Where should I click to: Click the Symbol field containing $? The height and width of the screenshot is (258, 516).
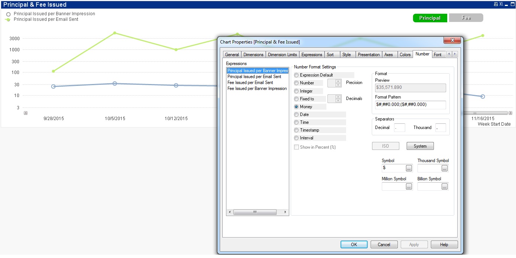click(394, 168)
